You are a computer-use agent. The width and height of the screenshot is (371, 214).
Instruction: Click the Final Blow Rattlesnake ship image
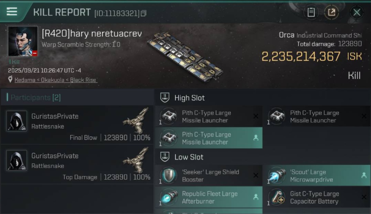[x=136, y=121]
